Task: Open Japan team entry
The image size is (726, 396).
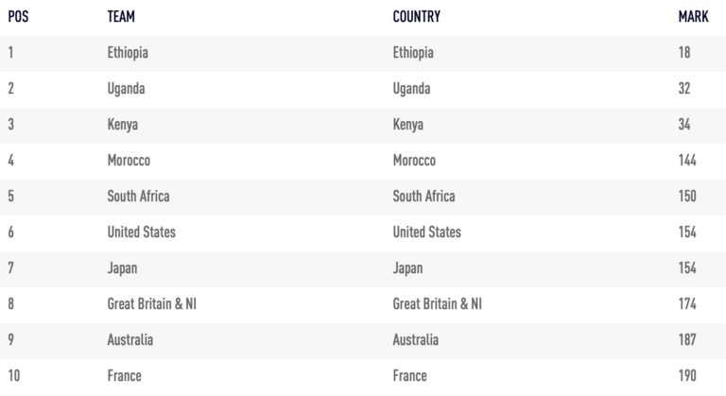Action: click(122, 268)
